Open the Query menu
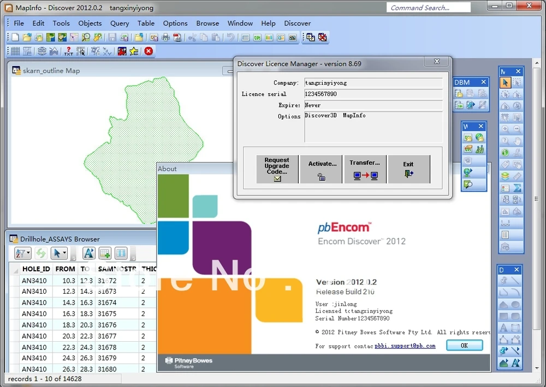 (119, 23)
